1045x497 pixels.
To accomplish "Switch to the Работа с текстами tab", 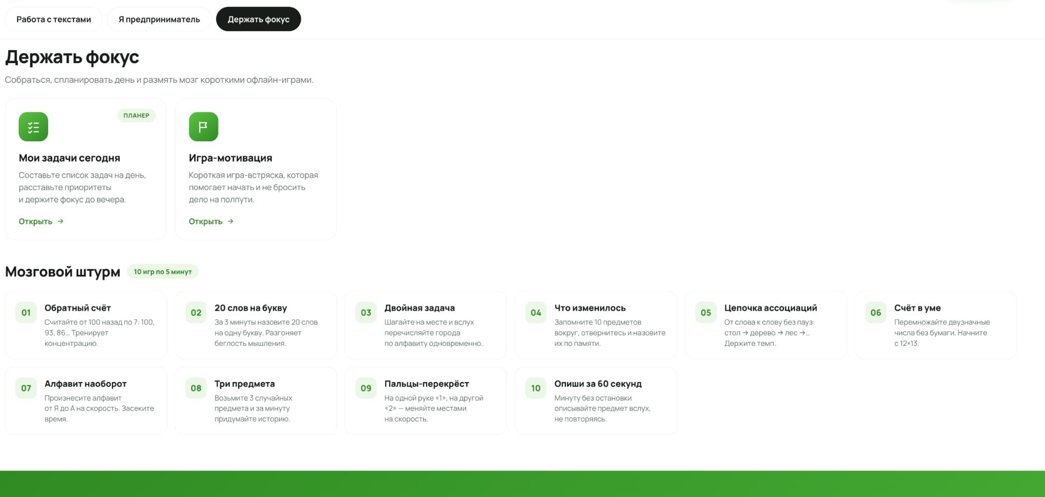I will pos(54,19).
